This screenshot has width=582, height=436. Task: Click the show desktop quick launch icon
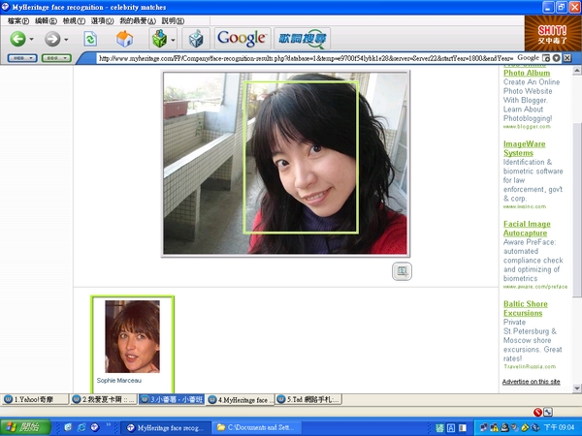tap(68, 427)
